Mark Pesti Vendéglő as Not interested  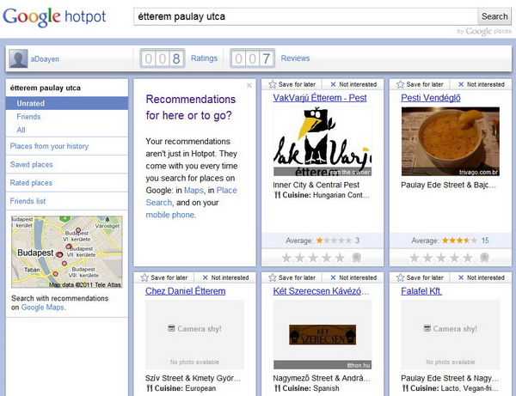(x=482, y=84)
